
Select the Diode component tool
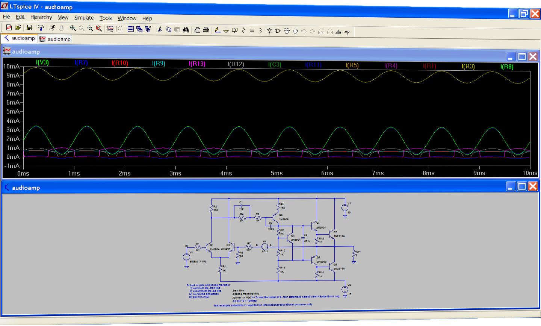pos(269,31)
